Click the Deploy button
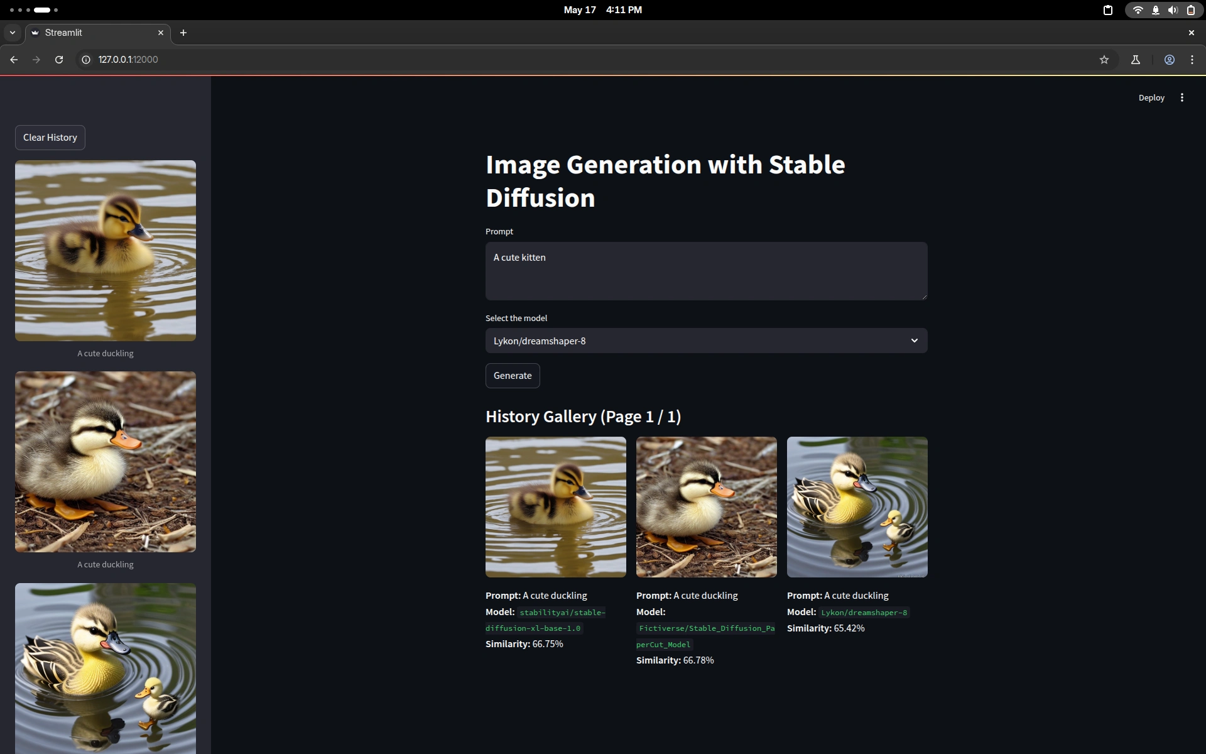 (x=1151, y=97)
